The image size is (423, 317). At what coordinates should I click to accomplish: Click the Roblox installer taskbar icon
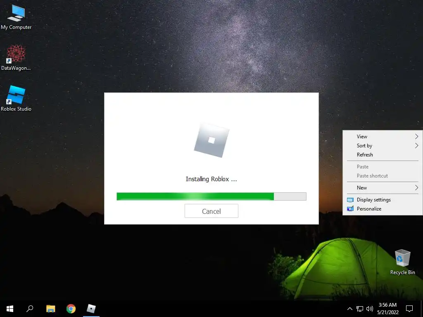coord(91,309)
